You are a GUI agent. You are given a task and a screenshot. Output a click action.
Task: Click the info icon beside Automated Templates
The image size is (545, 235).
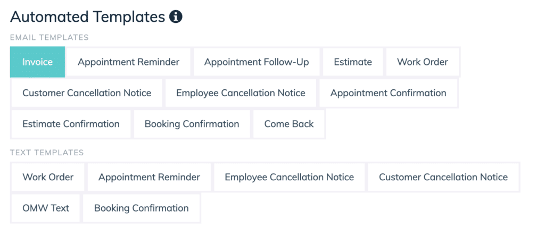[x=176, y=16]
